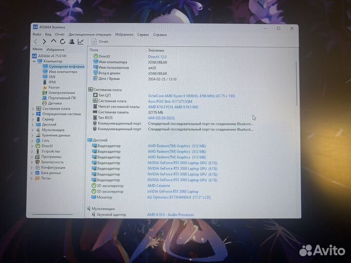Click the Отчёт report toolbar button
Screen dimensions: 351x263
(x=100, y=41)
